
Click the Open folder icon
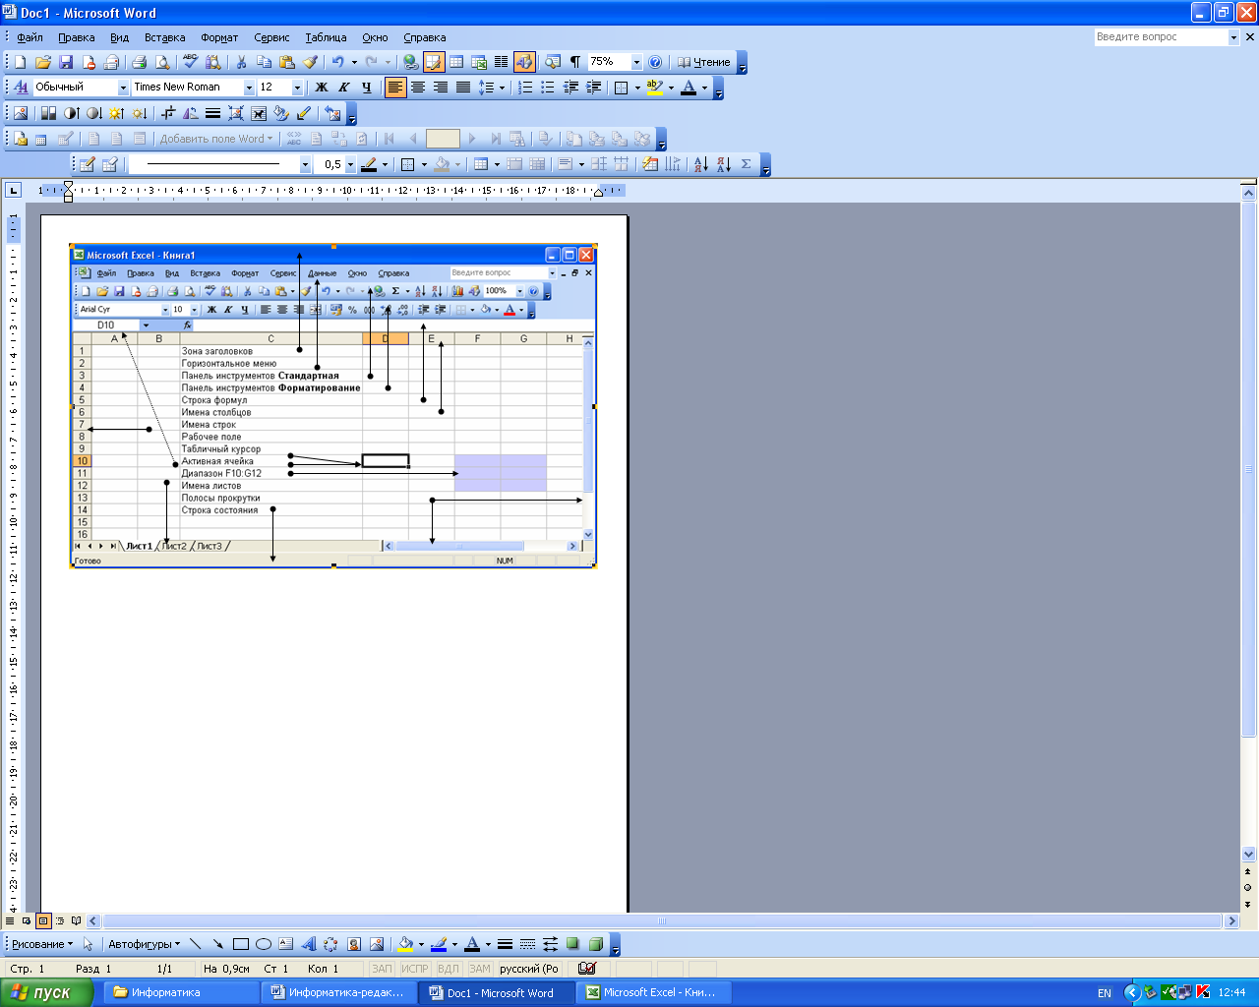coord(43,62)
